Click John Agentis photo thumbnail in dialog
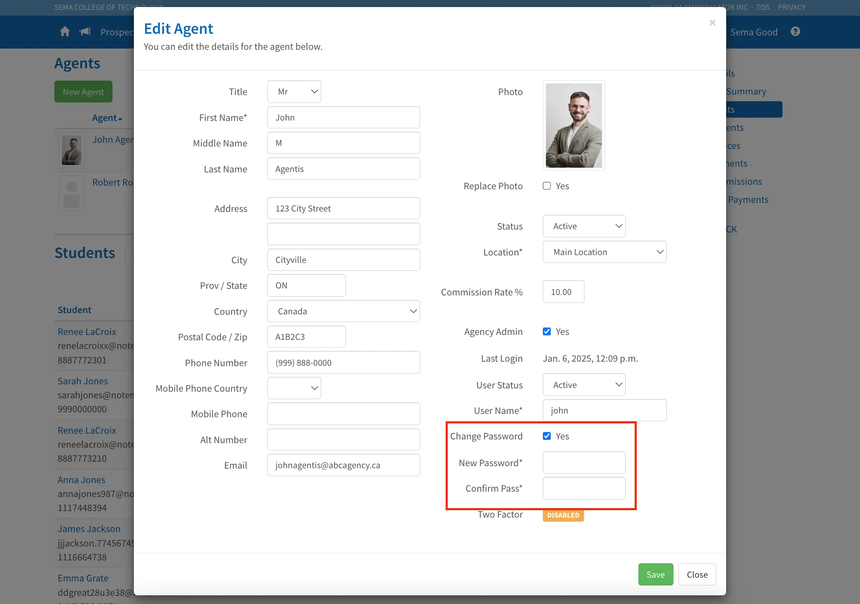Screen dimensions: 860x604 [574, 125]
